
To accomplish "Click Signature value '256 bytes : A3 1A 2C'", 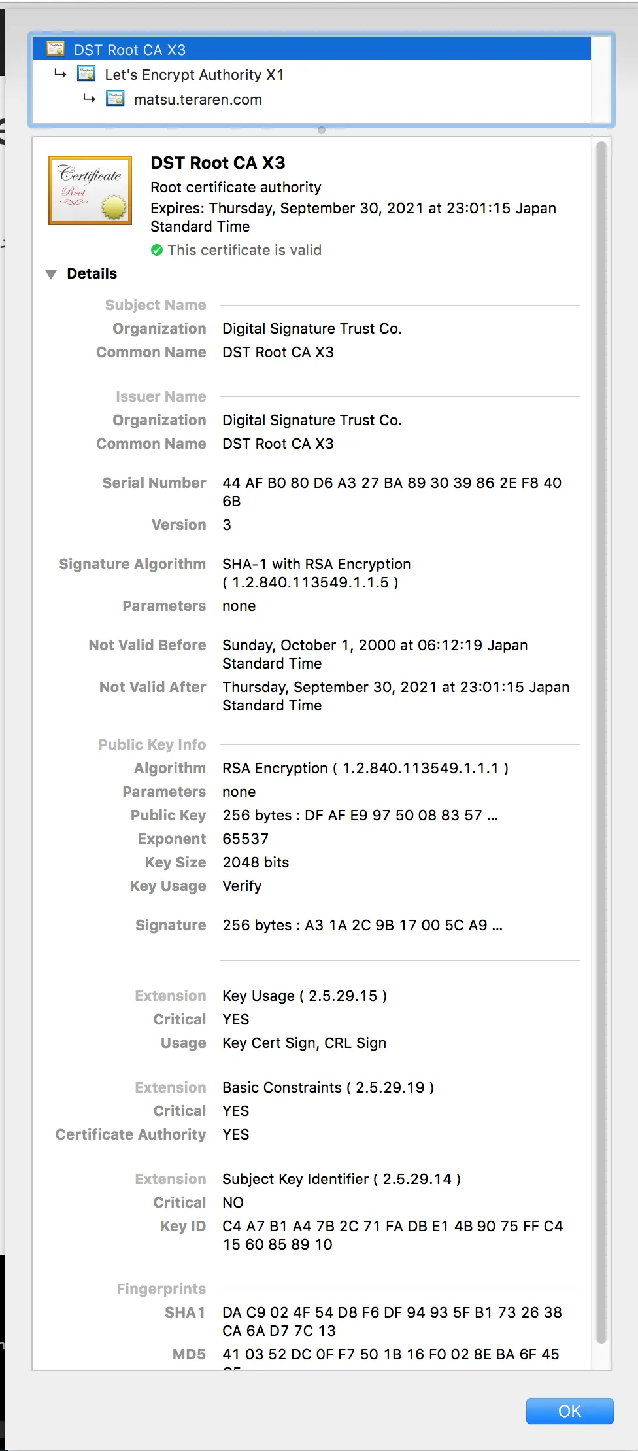I will tap(363, 925).
